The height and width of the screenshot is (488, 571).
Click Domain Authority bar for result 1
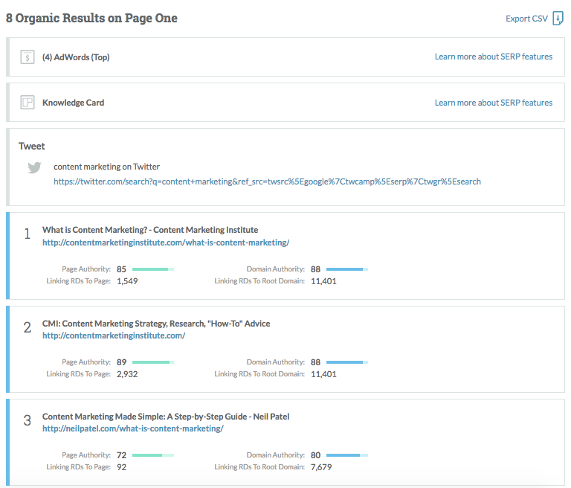tap(347, 269)
